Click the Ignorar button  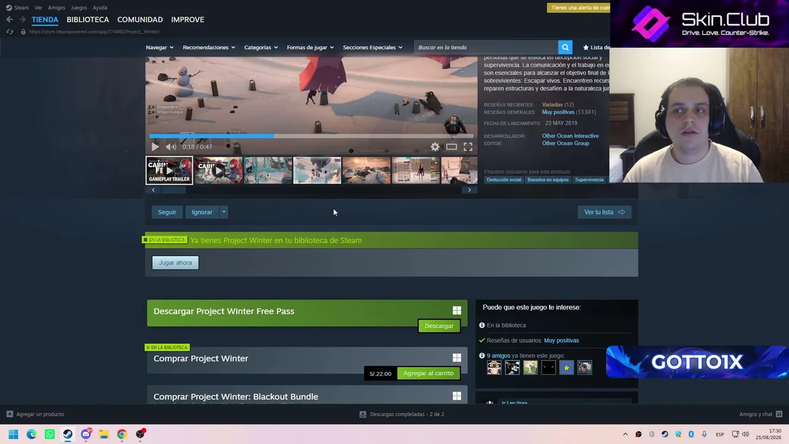coord(202,212)
